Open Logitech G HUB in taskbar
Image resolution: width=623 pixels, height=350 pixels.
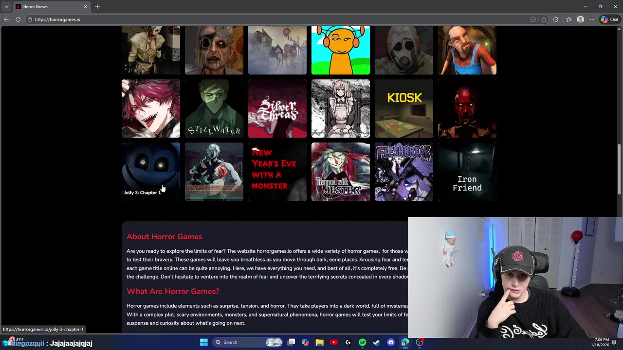[348, 342]
